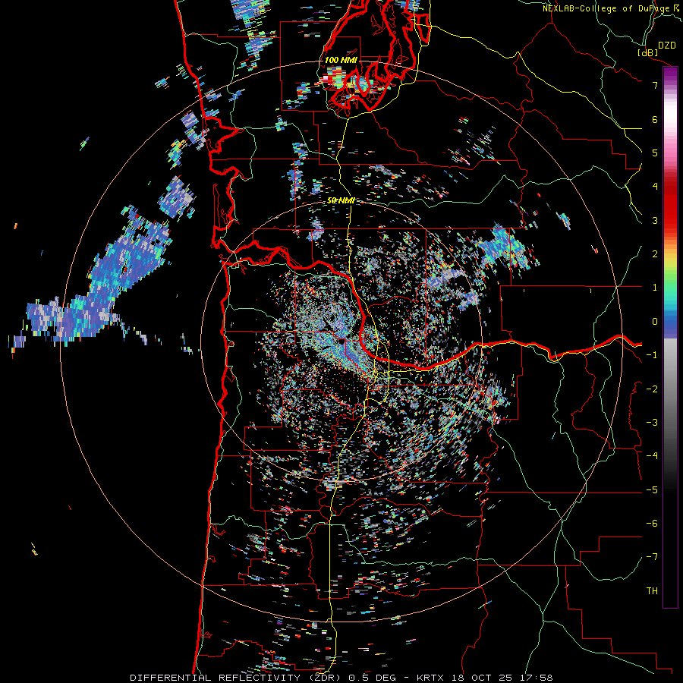Click the -4 tick label on color scale
The image size is (683, 683).
(652, 456)
